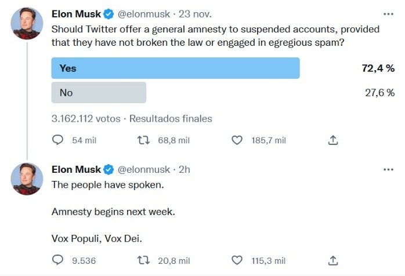Reply to the Vox Populi tweet
405x276 pixels.
click(x=57, y=260)
